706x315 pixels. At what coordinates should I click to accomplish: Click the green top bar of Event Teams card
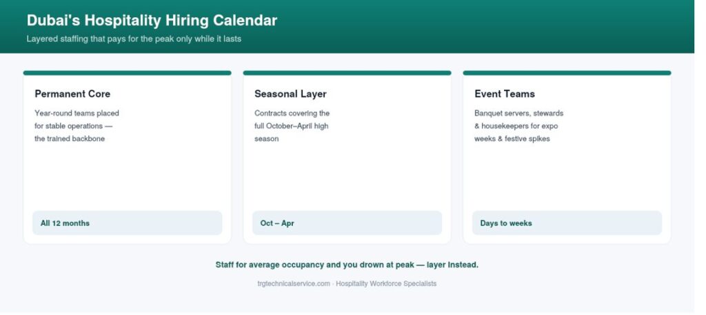click(567, 73)
